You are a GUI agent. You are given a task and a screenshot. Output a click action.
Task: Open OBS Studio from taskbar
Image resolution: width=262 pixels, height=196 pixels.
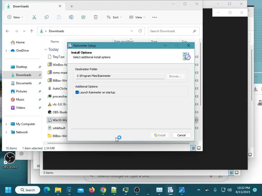137,190
